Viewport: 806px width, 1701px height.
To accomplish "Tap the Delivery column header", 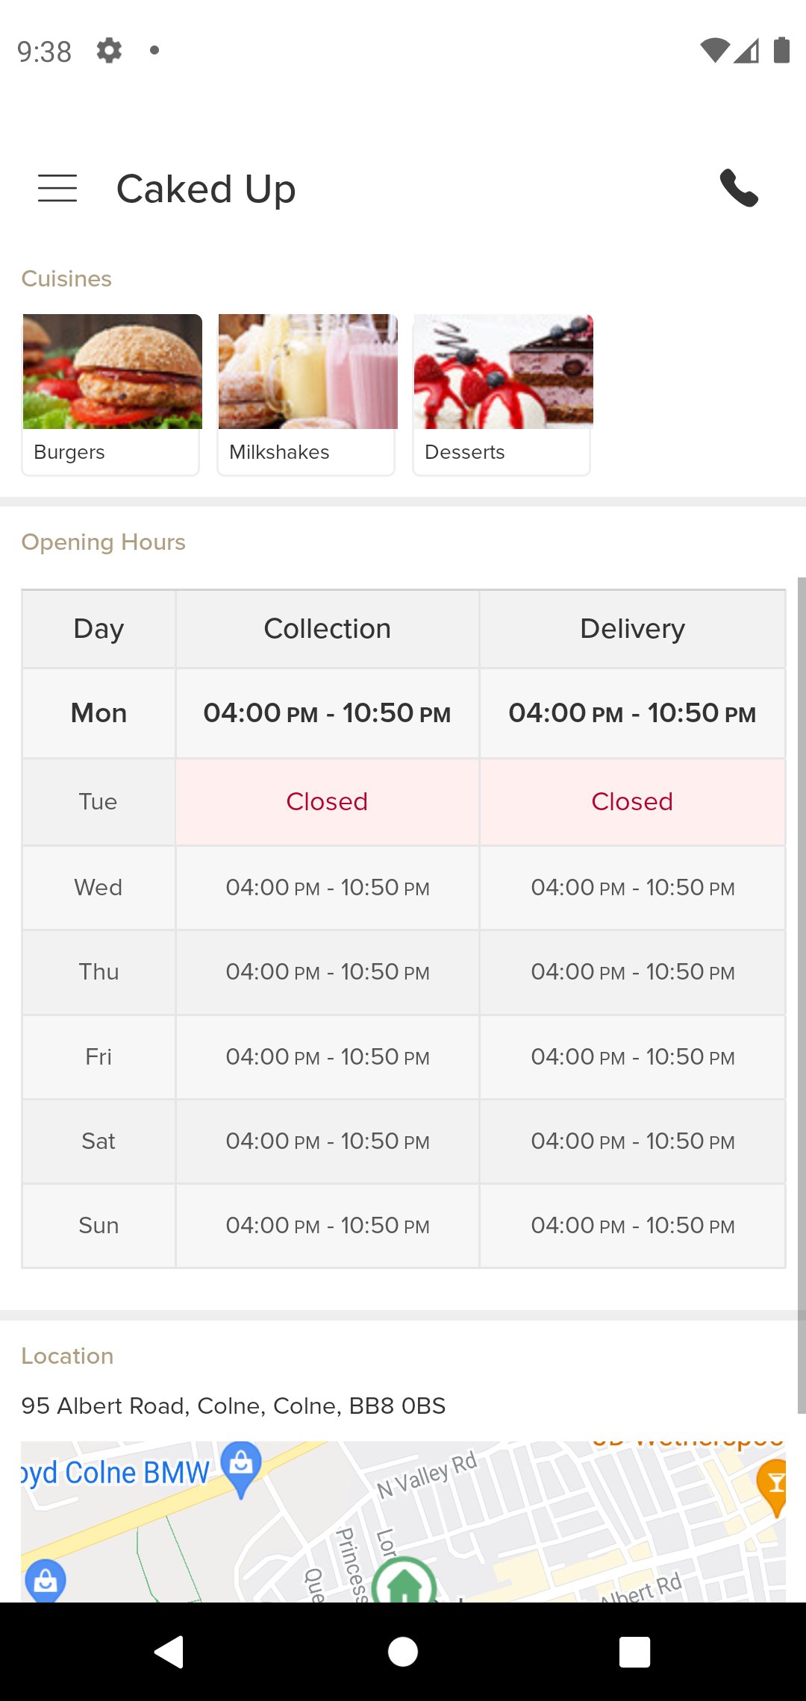I will click(x=632, y=629).
